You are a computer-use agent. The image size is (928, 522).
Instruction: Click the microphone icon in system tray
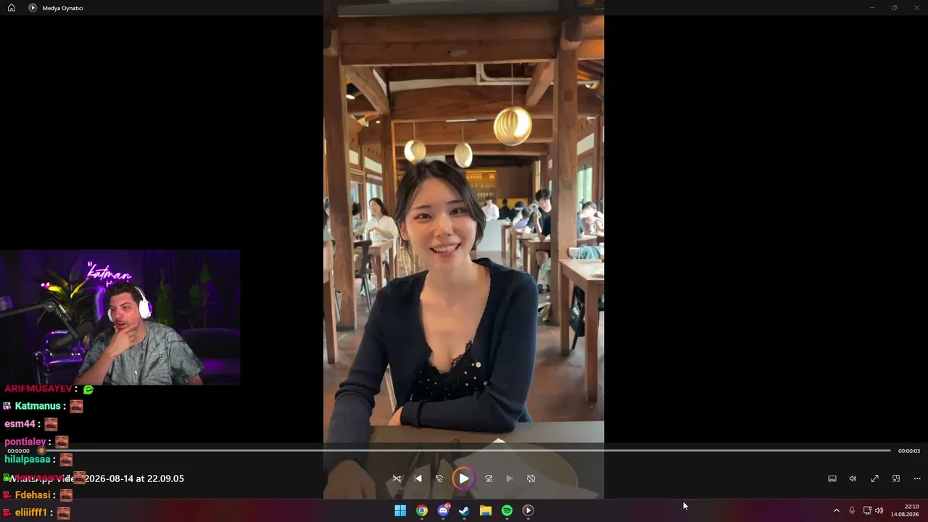click(x=852, y=510)
